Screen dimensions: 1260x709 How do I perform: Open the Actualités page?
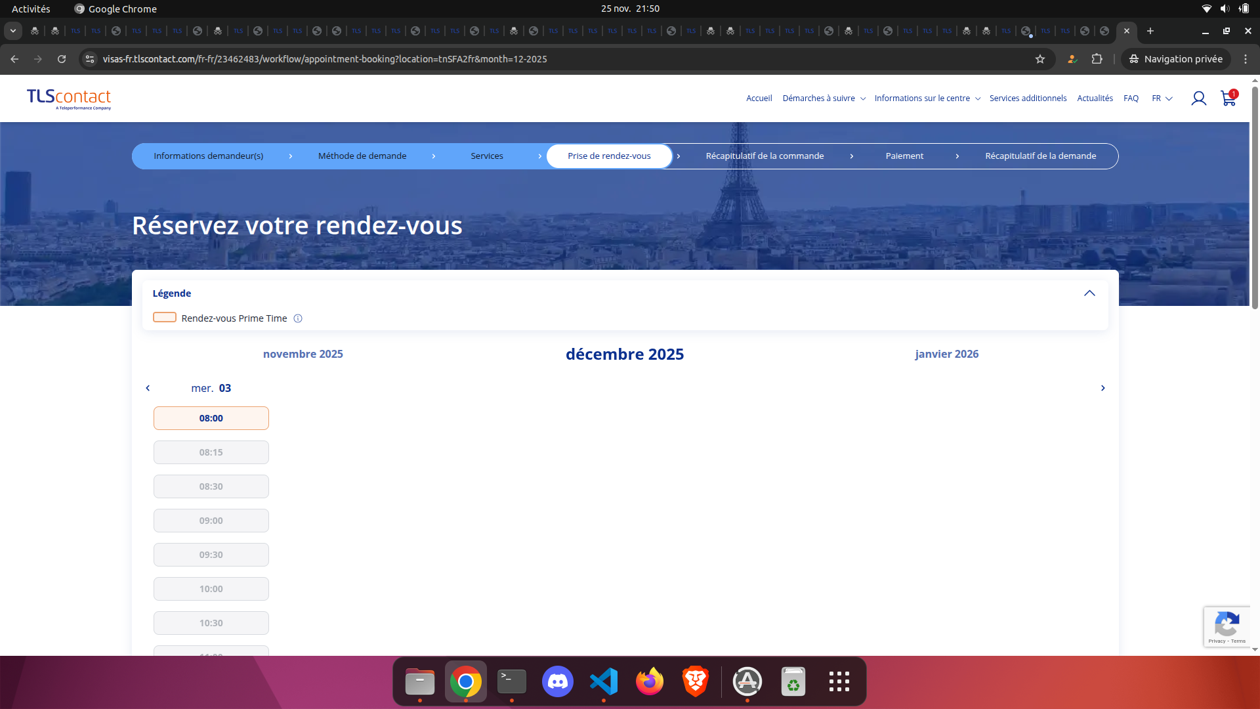[1094, 98]
